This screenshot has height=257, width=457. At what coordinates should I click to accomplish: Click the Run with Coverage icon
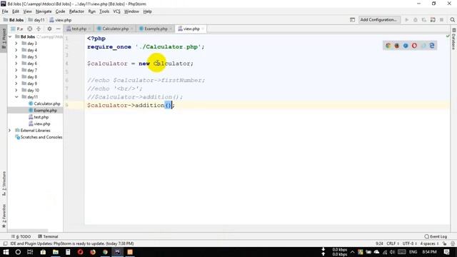point(423,20)
